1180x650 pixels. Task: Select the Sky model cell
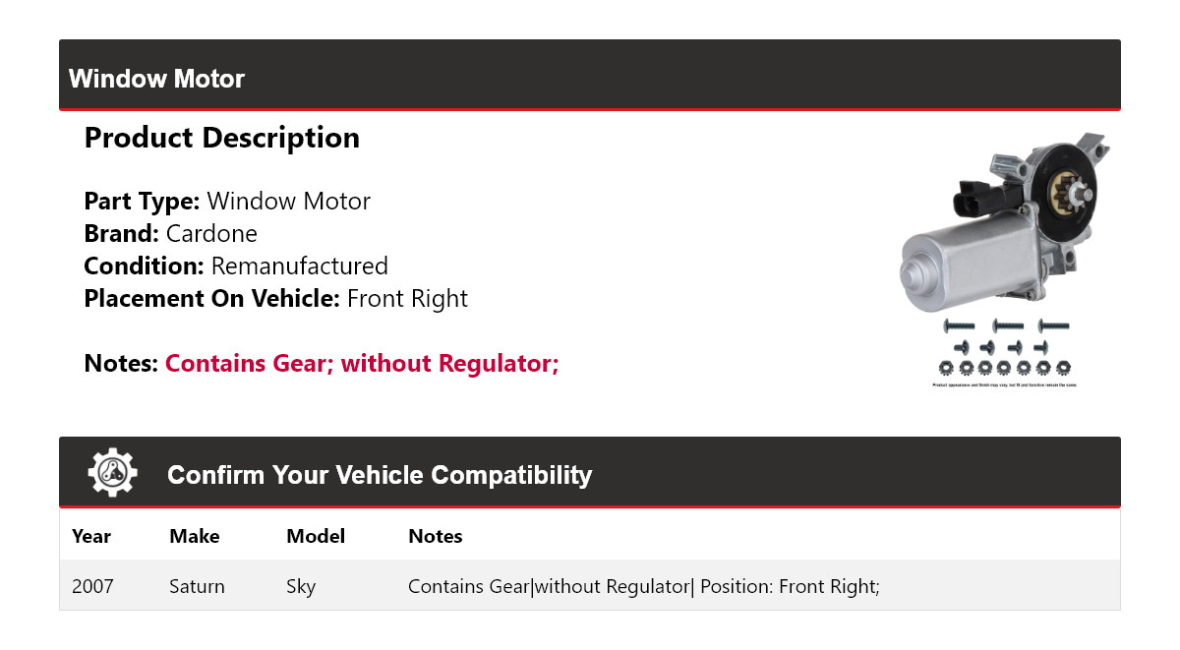(301, 586)
